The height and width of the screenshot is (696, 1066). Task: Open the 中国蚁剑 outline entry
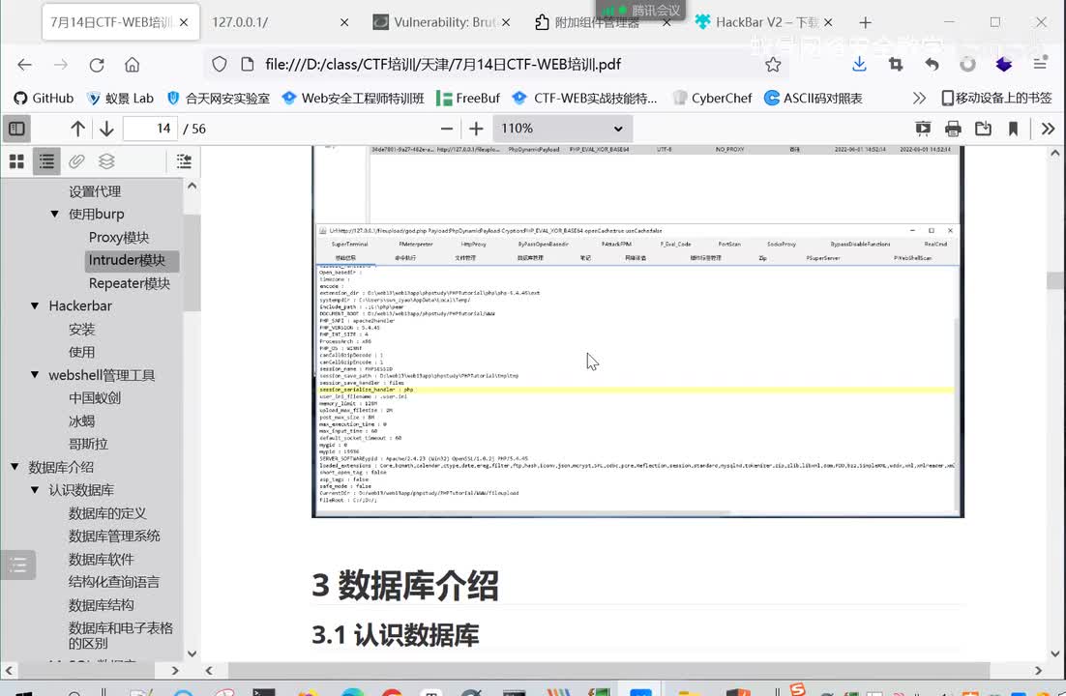tap(95, 398)
